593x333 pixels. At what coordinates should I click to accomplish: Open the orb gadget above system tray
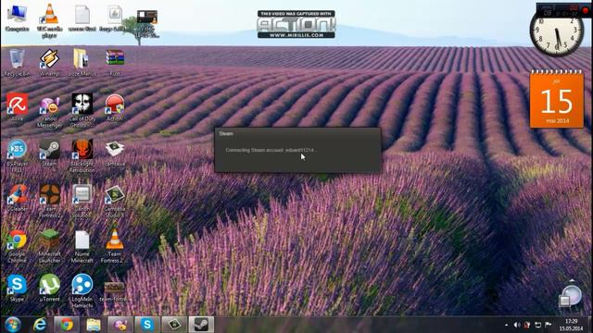coord(570,296)
